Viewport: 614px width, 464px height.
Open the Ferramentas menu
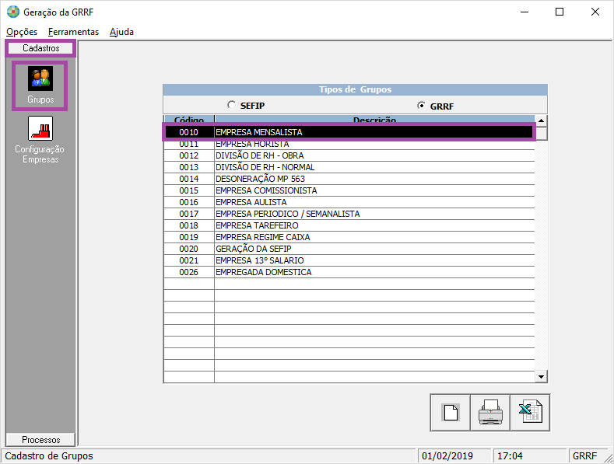74,32
